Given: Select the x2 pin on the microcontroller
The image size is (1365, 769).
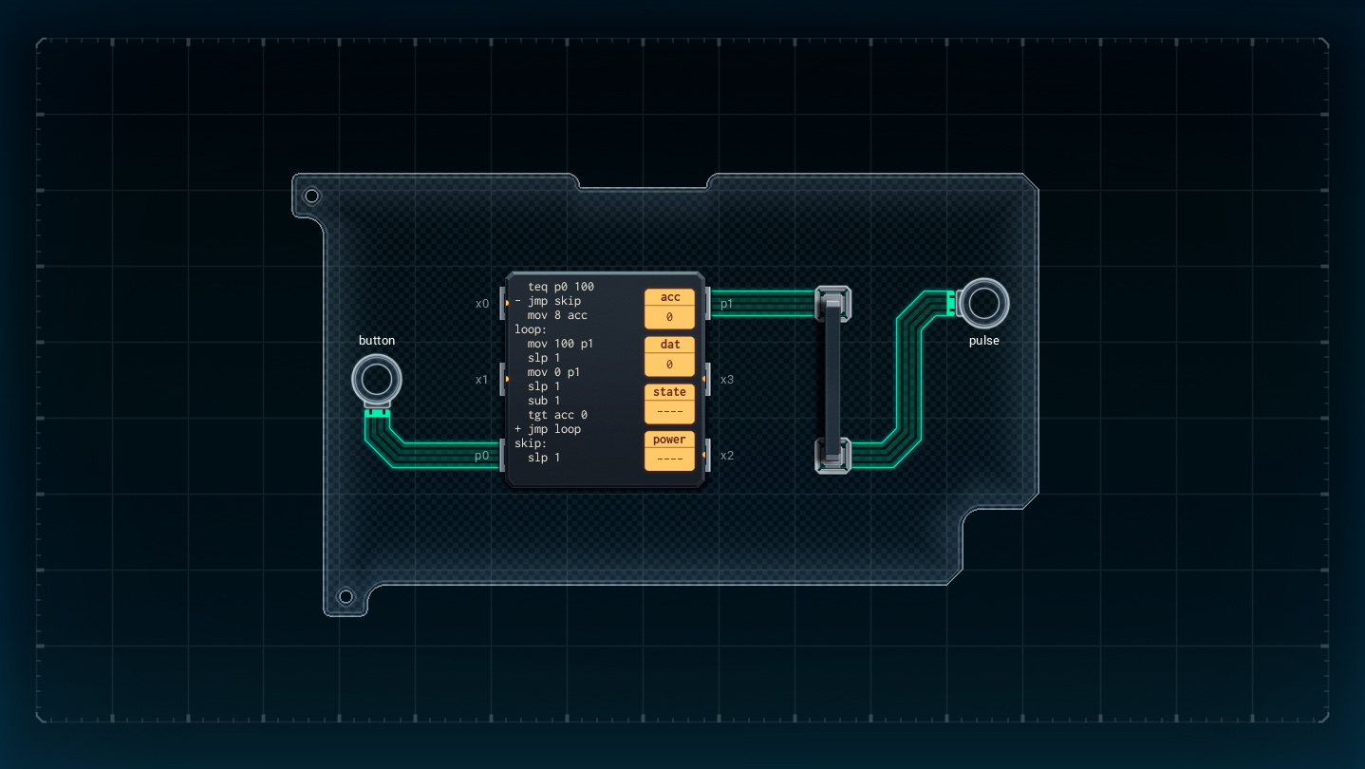Looking at the screenshot, I should tap(706, 456).
